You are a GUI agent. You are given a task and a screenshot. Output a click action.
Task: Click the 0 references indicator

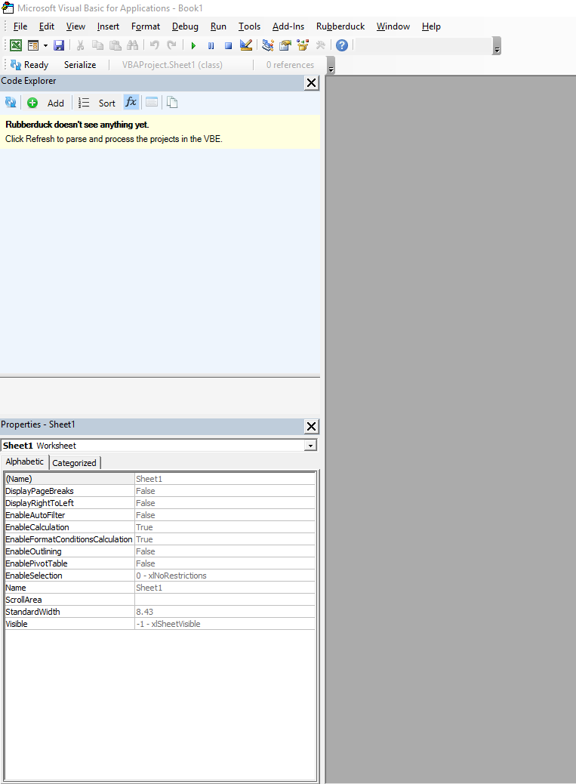click(290, 65)
